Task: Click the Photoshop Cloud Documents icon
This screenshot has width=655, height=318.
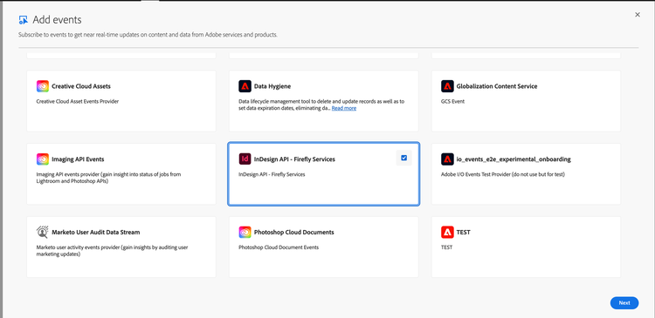Action: pyautogui.click(x=245, y=232)
